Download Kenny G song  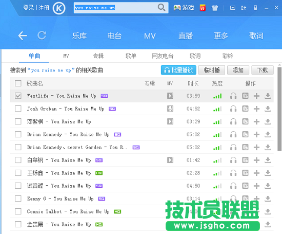click(x=268, y=199)
